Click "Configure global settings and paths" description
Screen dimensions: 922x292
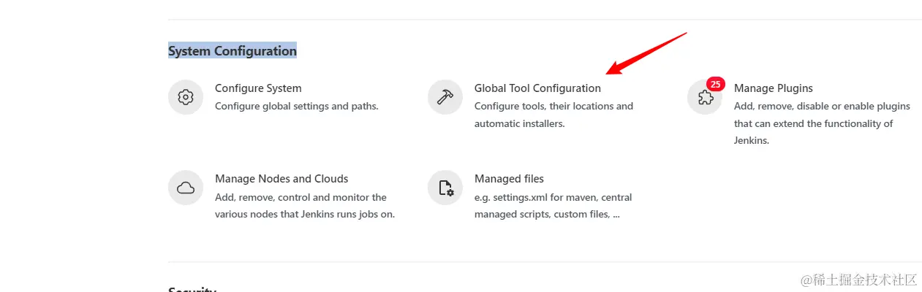coord(296,107)
